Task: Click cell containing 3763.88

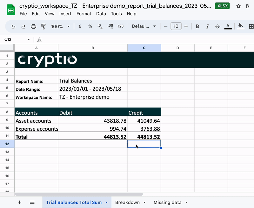Action: click(x=144, y=128)
